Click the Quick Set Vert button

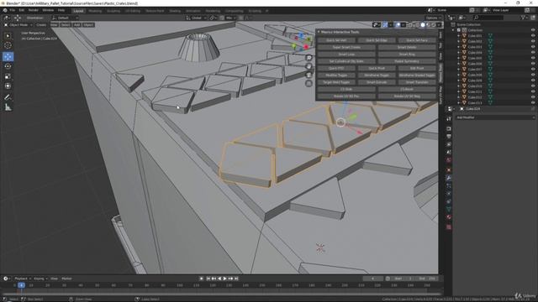[336, 40]
